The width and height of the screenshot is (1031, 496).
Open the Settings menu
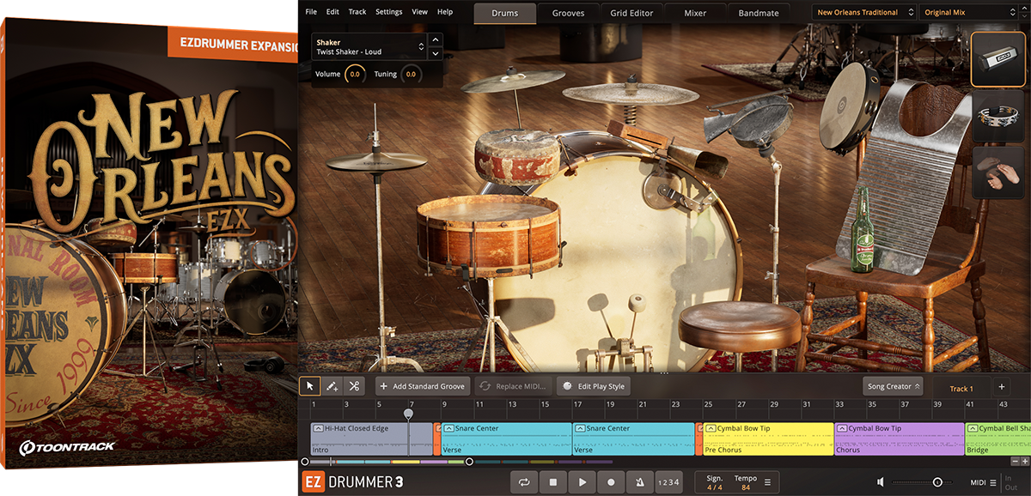pos(388,12)
